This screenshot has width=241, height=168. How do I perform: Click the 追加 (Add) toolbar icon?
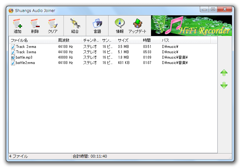[17, 26]
